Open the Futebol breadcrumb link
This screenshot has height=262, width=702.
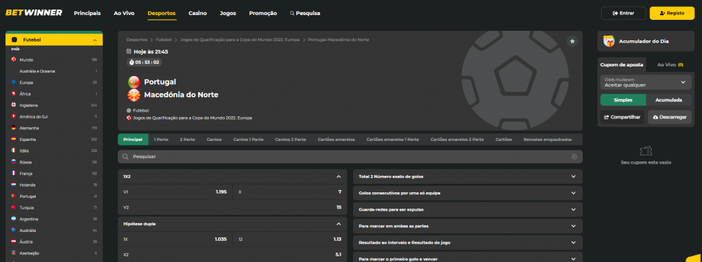click(164, 40)
